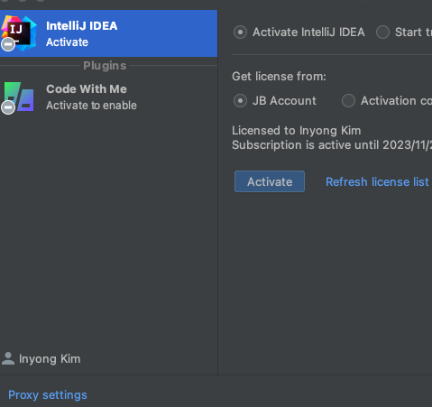Click the Code With Me plugin icon
The height and width of the screenshot is (407, 432).
pyautogui.click(x=19, y=97)
